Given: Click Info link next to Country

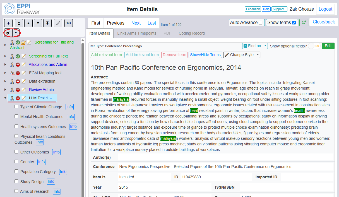Looking at the screenshot, I should tap(41, 162).
